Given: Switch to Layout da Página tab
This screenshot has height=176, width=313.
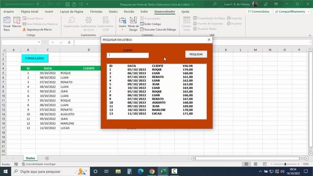Looking at the screenshot, I should pyautogui.click(x=71, y=12).
